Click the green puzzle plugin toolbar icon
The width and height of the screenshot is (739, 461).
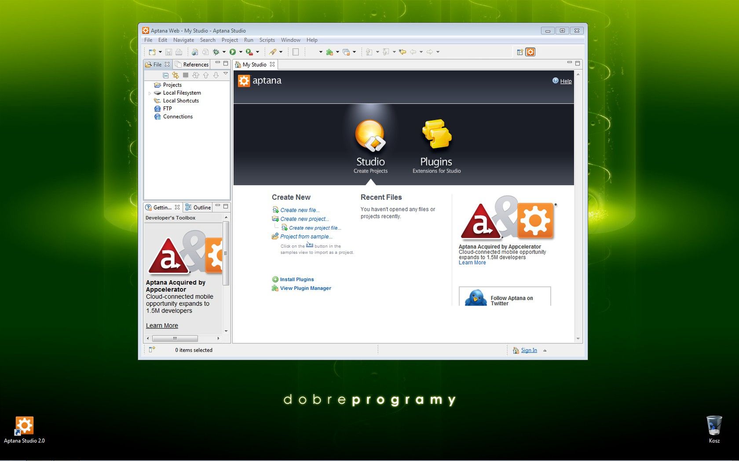[329, 52]
